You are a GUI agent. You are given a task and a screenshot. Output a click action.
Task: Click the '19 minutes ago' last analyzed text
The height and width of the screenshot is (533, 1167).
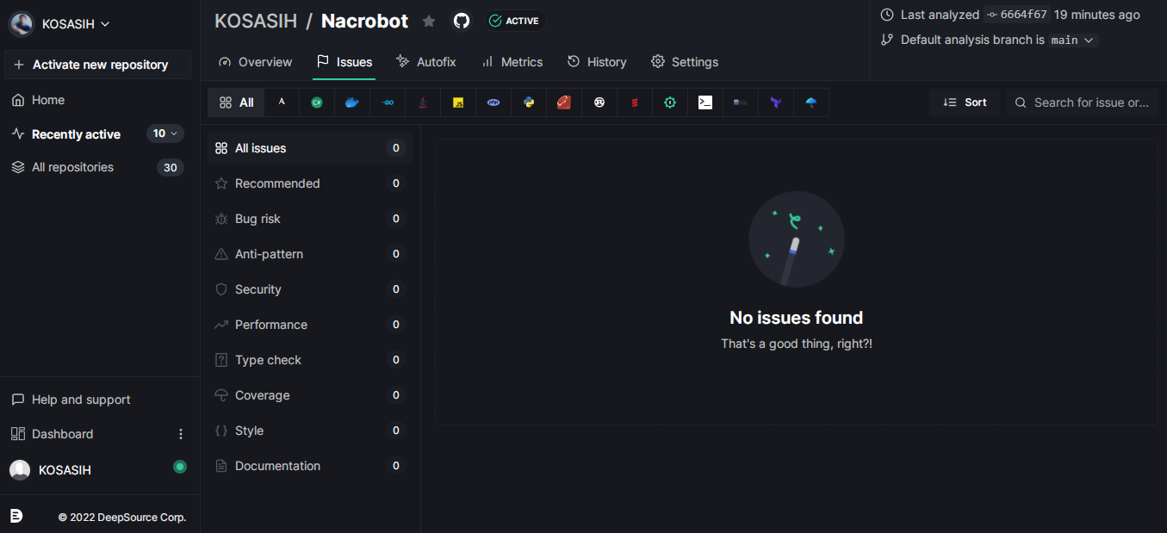click(1096, 15)
